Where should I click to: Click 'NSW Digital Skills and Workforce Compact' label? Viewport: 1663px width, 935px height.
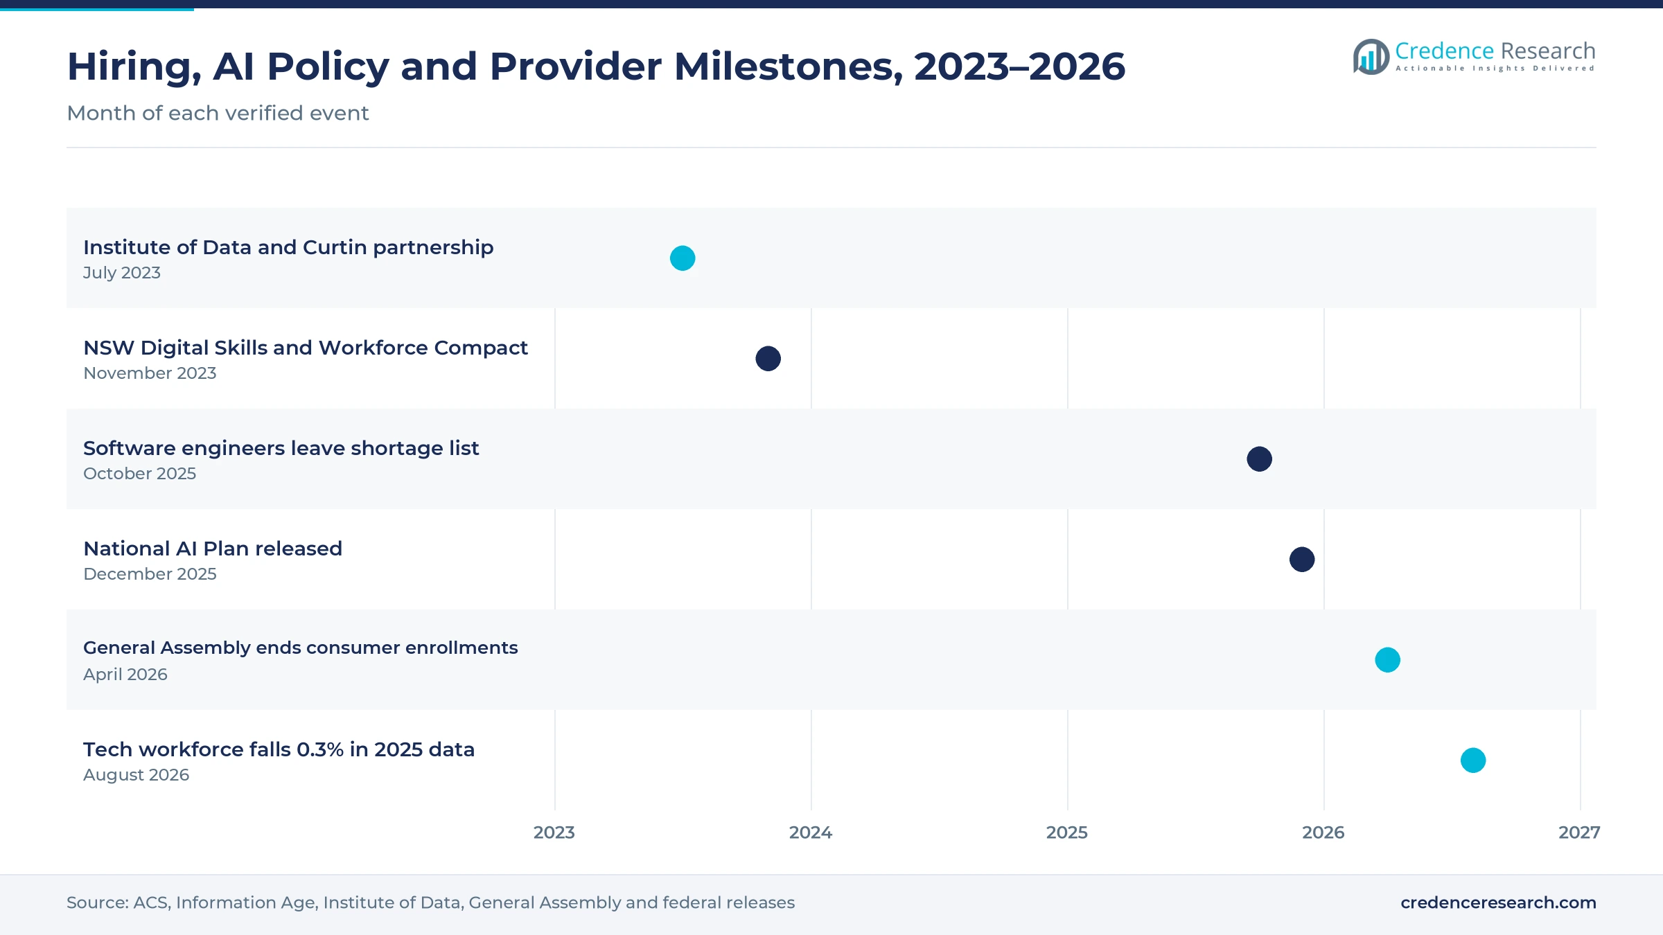(306, 348)
